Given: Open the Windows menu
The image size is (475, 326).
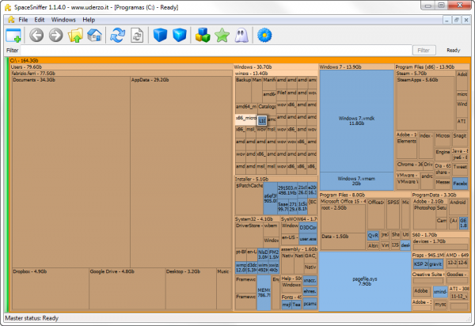Looking at the screenshot, I should [x=63, y=18].
